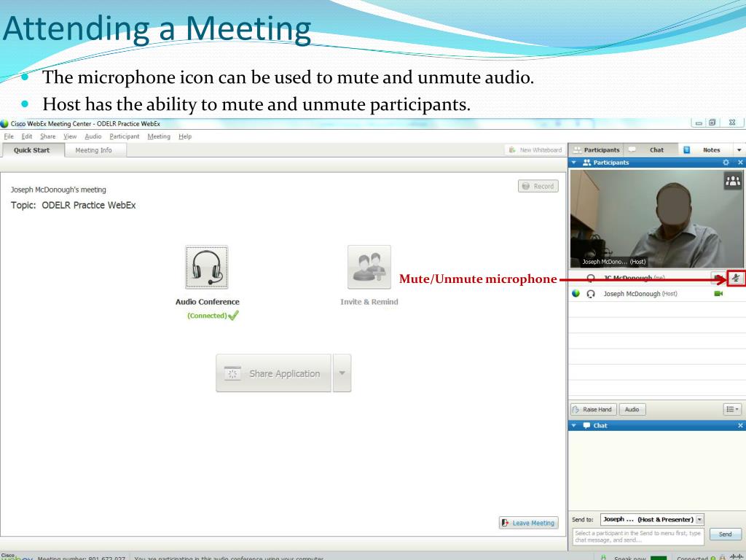Open the File menu
The height and width of the screenshot is (560, 746).
point(9,136)
